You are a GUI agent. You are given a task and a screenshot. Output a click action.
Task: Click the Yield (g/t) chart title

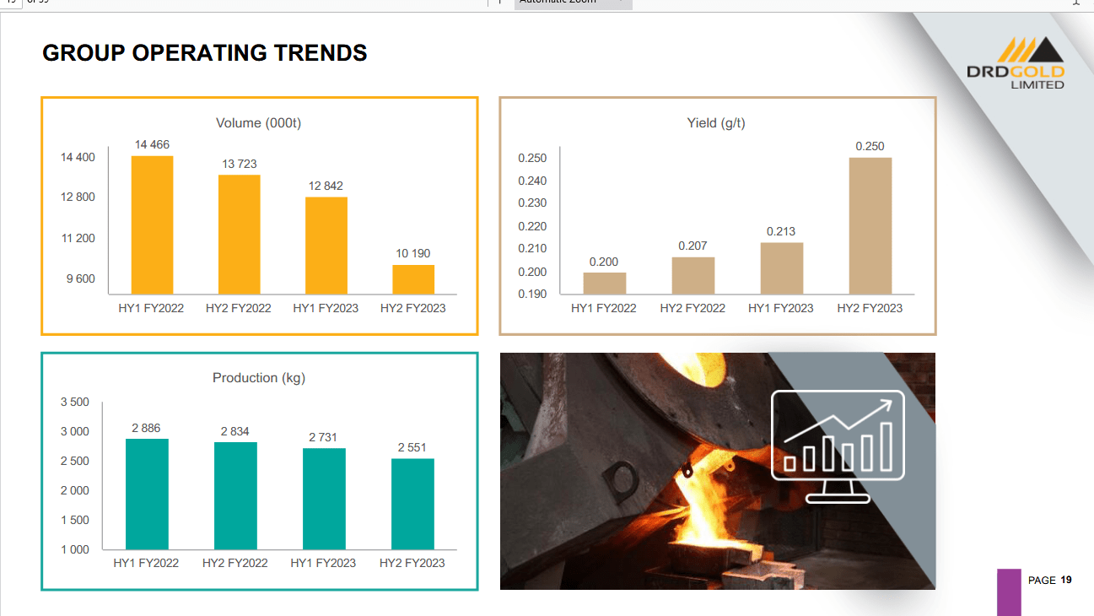pos(716,122)
